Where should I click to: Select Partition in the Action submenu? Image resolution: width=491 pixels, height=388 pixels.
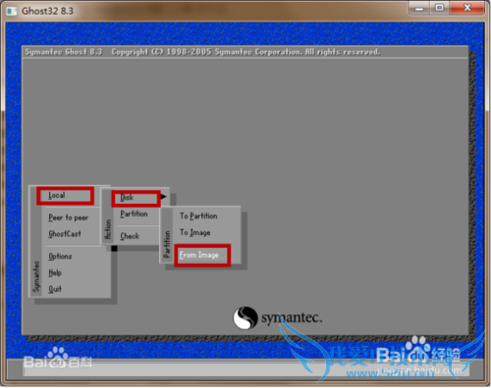tap(134, 214)
